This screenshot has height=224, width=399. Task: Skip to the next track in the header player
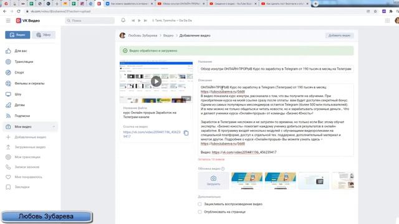145,21
